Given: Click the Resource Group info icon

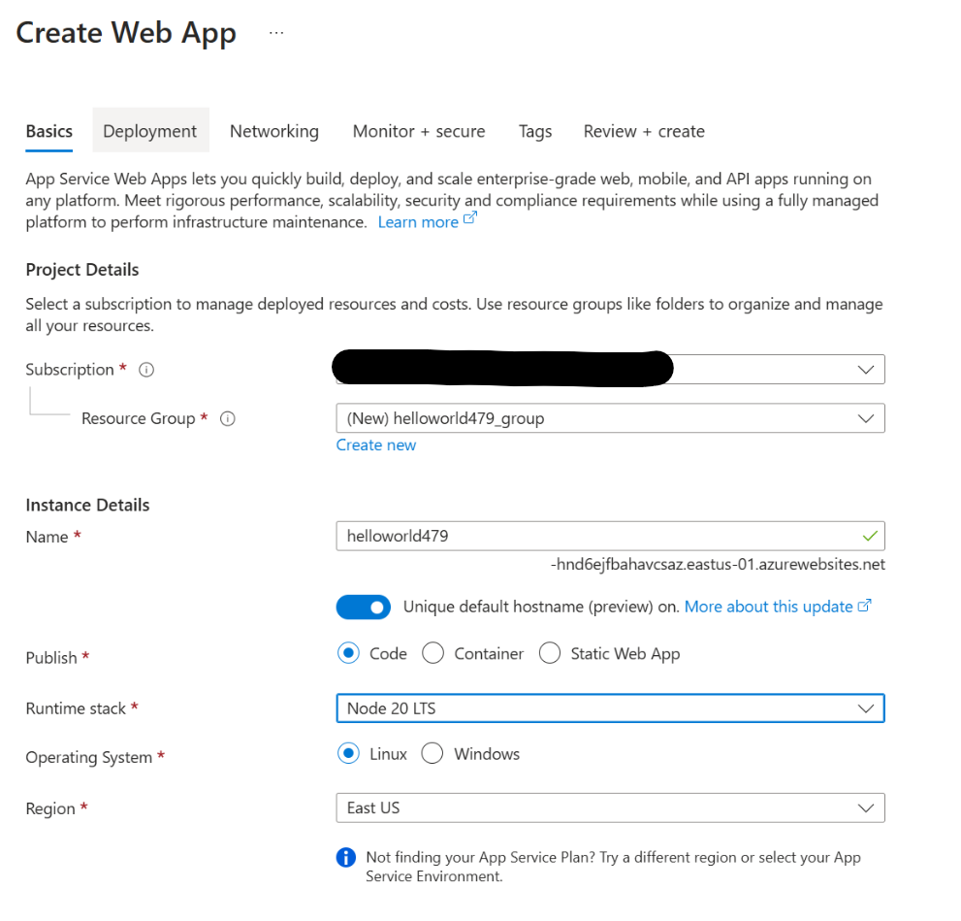Looking at the screenshot, I should (227, 418).
